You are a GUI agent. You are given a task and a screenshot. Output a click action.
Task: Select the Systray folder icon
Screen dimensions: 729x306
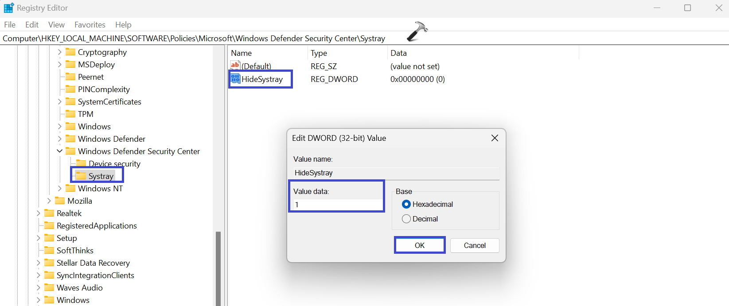81,176
